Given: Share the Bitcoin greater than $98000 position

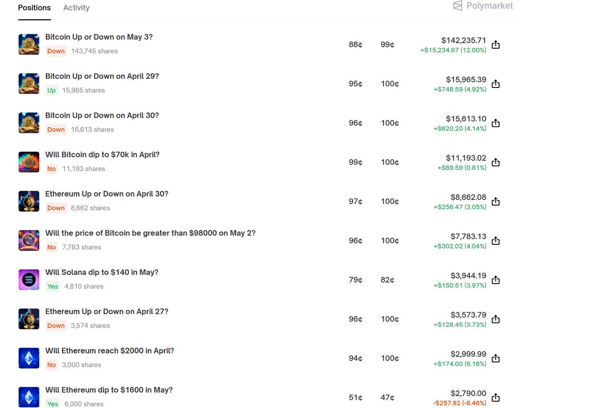Looking at the screenshot, I should tap(496, 241).
